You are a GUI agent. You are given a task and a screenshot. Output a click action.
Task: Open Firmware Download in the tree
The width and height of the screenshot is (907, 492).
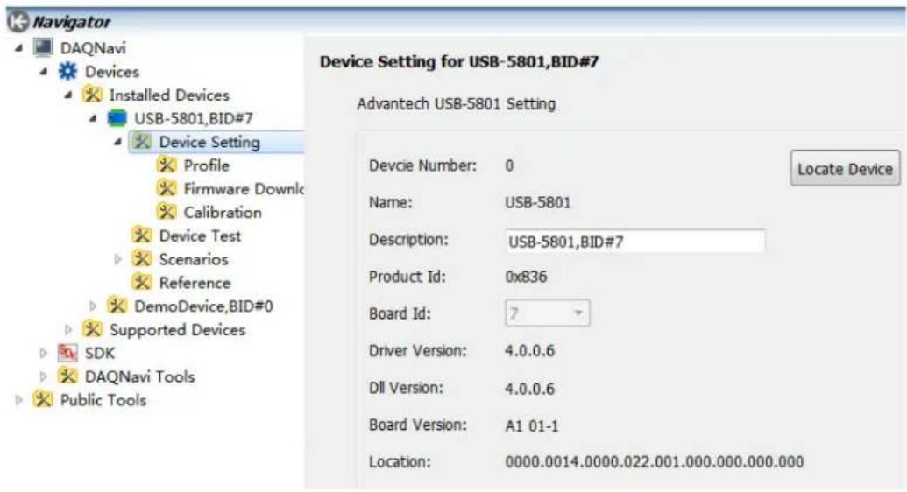pos(244,189)
